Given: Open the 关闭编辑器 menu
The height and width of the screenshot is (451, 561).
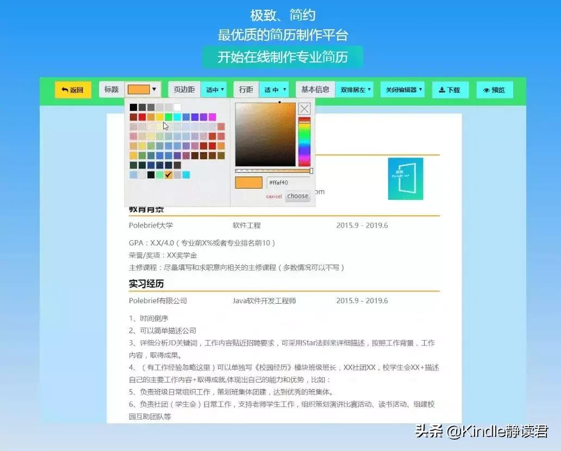Looking at the screenshot, I should 402,89.
